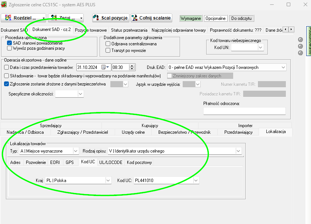Open Zgłaszający / Przedstawiciel tab
The image size is (311, 224).
pos(83,132)
